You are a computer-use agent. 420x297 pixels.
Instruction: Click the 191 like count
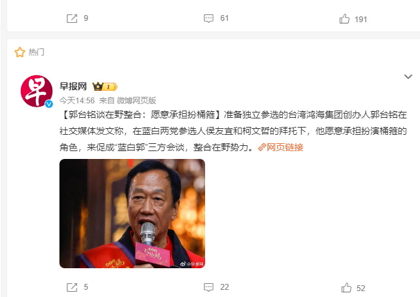coord(361,20)
